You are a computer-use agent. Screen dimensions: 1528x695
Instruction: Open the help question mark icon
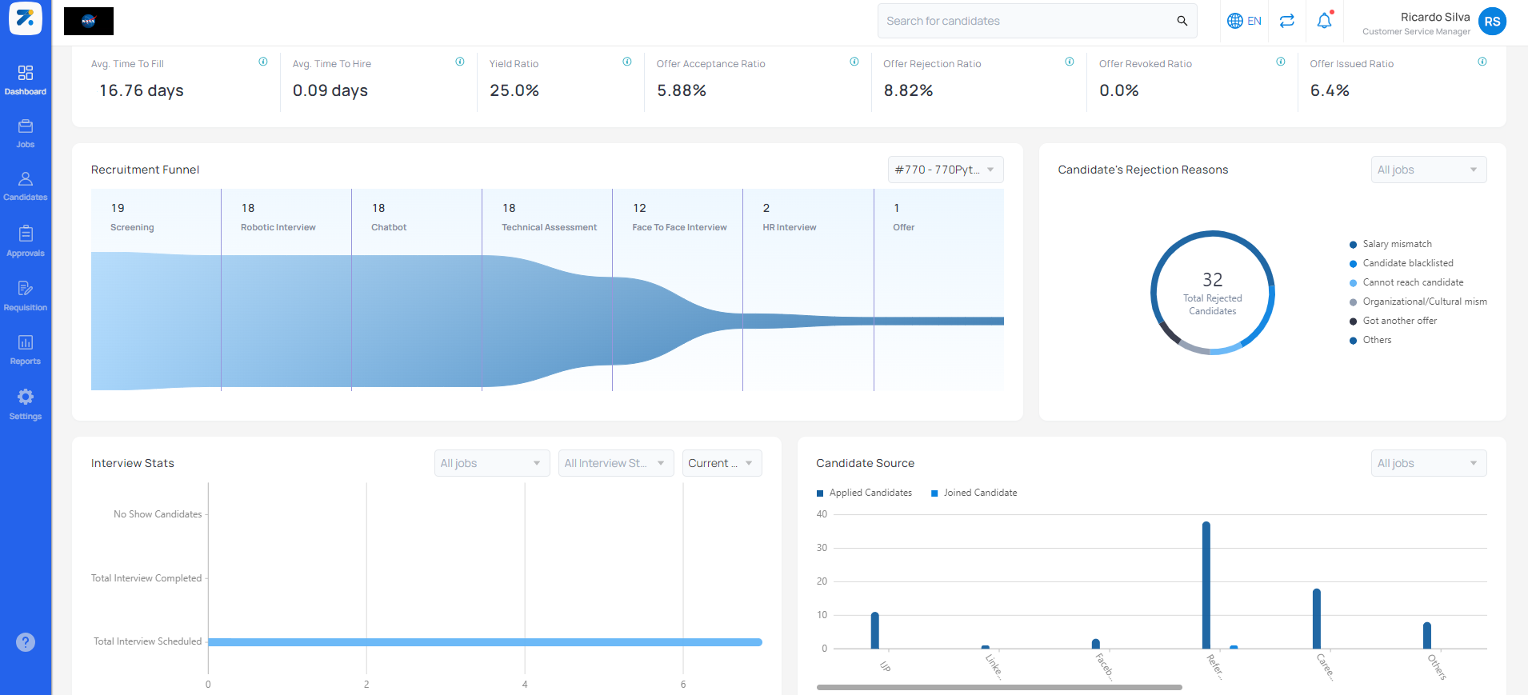(26, 642)
